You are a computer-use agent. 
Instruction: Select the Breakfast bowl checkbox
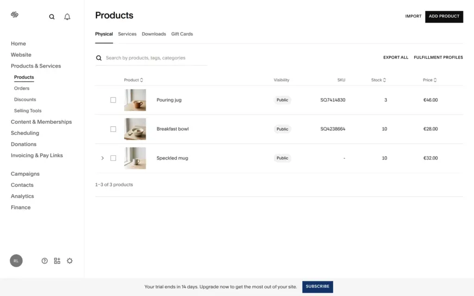click(x=113, y=129)
